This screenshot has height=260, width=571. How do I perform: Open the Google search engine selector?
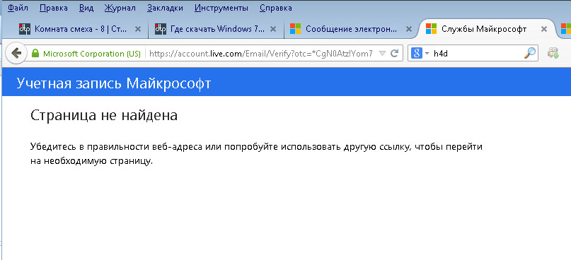pos(420,54)
